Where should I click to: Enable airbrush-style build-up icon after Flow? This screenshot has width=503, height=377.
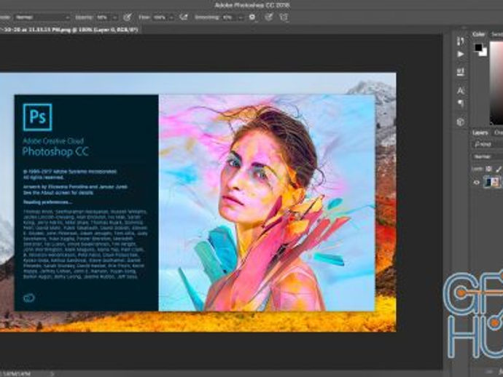coord(184,17)
